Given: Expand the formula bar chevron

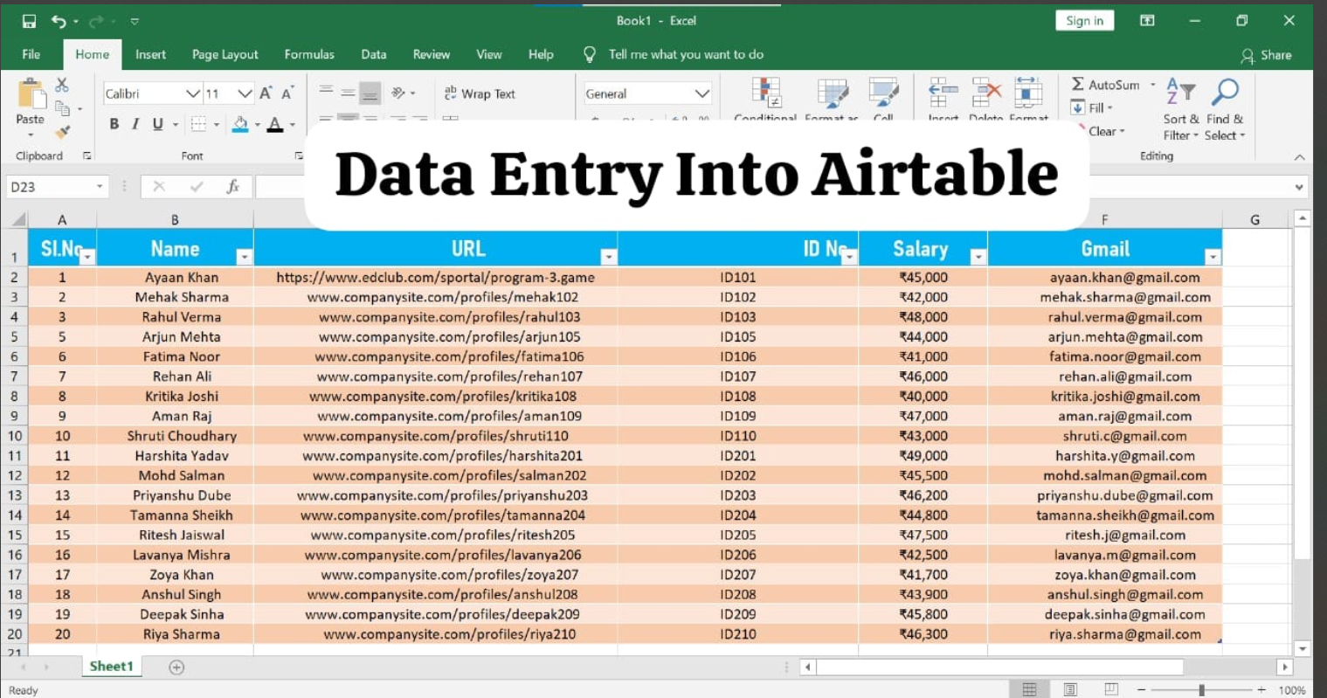Looking at the screenshot, I should pyautogui.click(x=1299, y=187).
